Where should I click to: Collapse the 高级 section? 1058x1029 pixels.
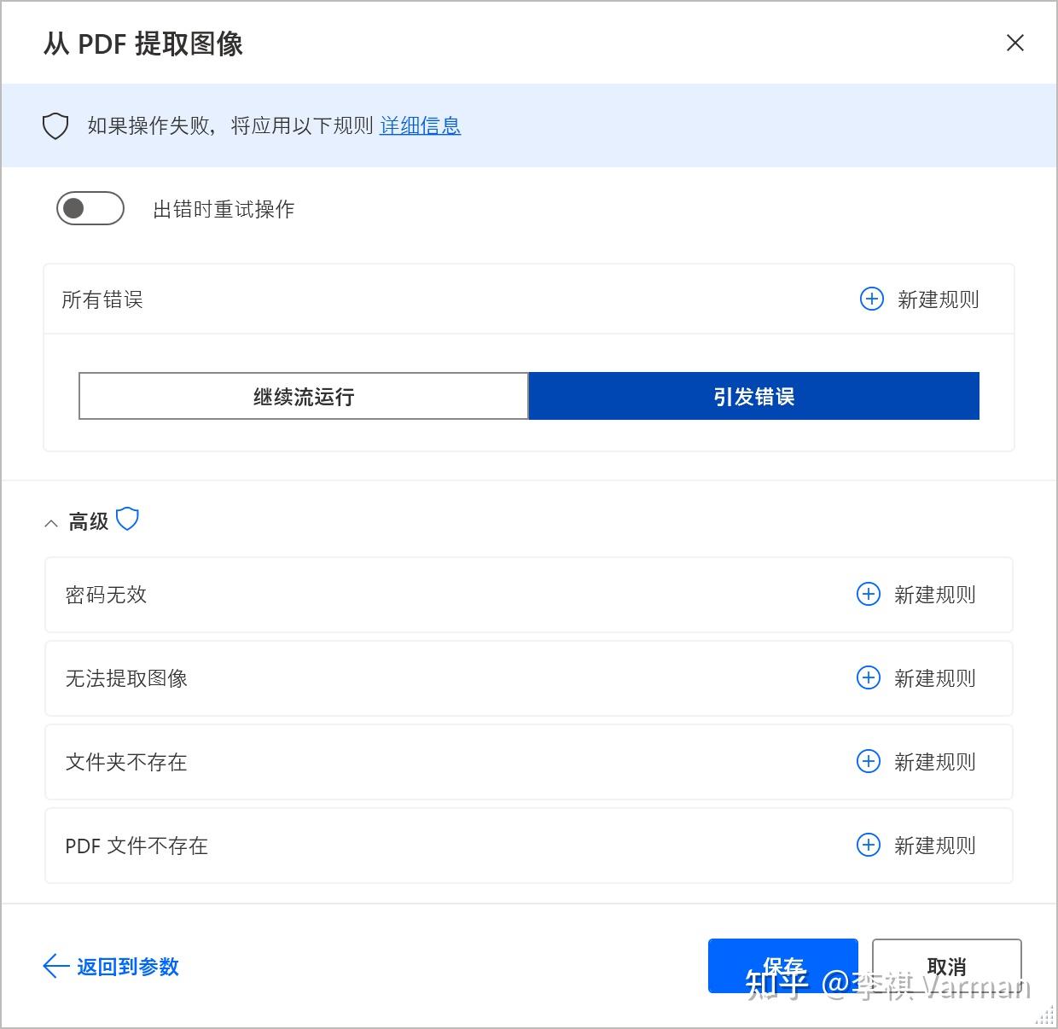(x=51, y=522)
